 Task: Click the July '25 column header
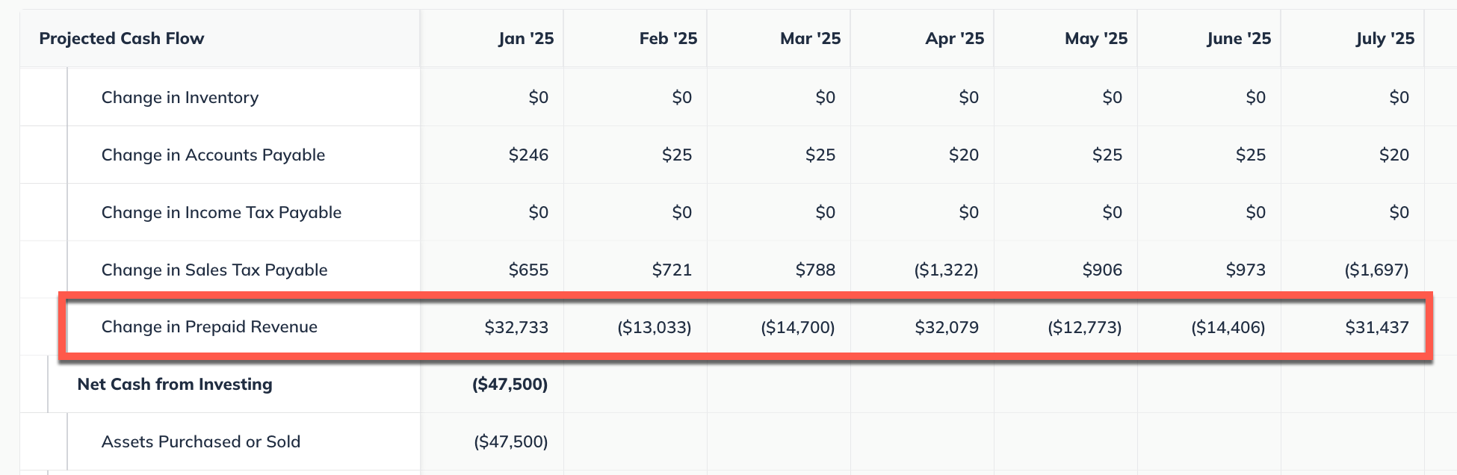point(1385,39)
